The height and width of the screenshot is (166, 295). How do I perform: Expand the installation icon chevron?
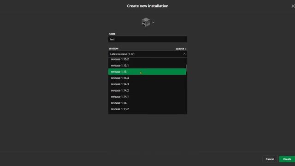[x=153, y=23]
